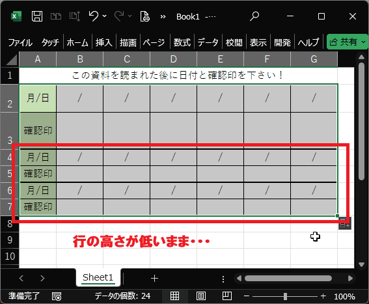Open the 数式 tab
The width and height of the screenshot is (369, 304).
(182, 42)
